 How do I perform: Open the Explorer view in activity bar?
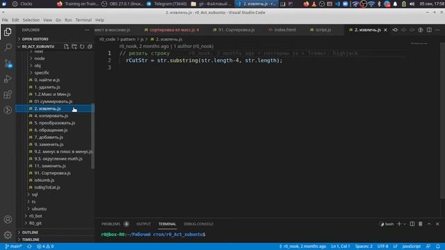click(8, 32)
